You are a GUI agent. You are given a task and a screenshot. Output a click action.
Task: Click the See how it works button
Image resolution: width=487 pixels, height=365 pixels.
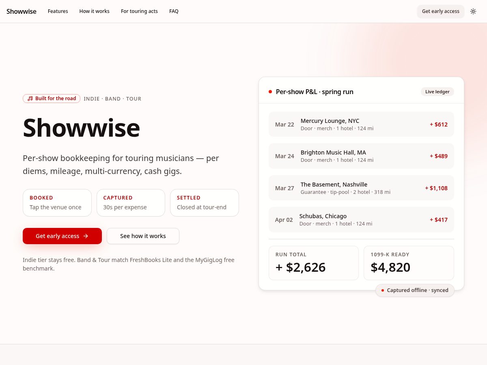coord(143,236)
